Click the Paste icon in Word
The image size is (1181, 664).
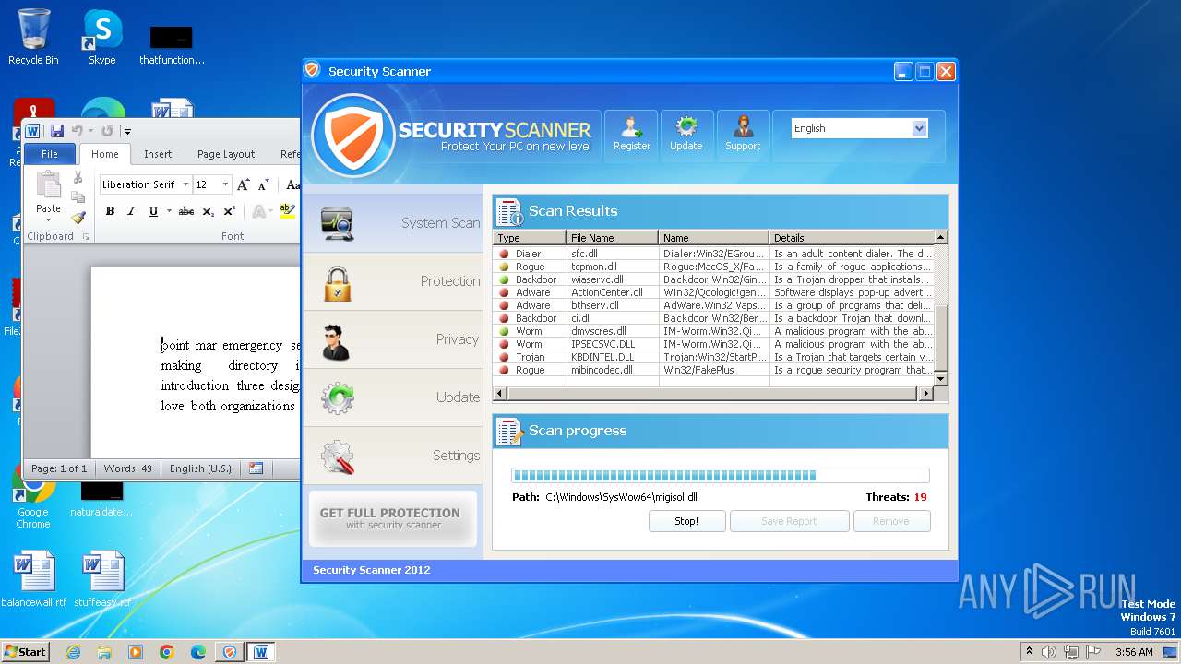(48, 184)
